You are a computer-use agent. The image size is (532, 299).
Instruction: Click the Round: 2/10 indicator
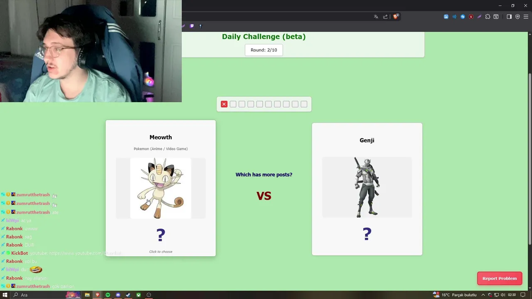coord(264,50)
